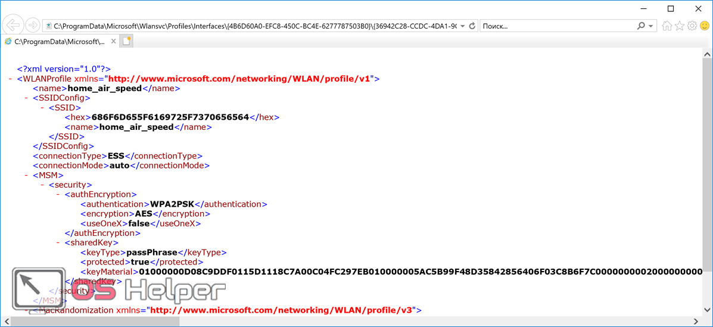
Task: Go to the Home page icon
Action: pos(667,26)
